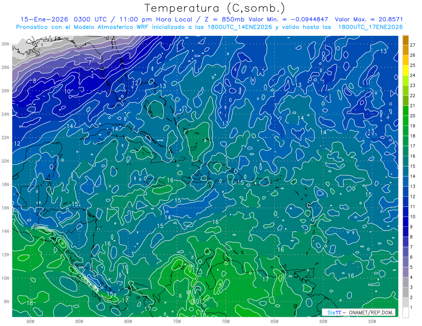Screen dimensions: 422x326
Task: Click the '20N' latitude axis label
Action: (5, 161)
